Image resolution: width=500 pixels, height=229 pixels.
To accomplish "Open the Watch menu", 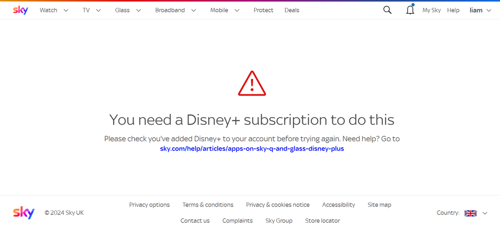I will tap(49, 10).
